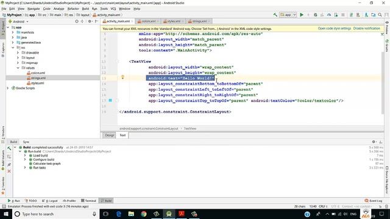Open the Project Structure folder icon
Screen dimensions: 390x219
pyautogui.click(x=373, y=15)
